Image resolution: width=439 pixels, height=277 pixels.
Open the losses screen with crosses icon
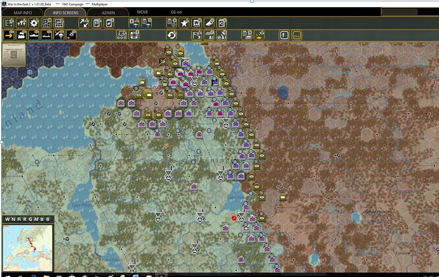click(21, 23)
